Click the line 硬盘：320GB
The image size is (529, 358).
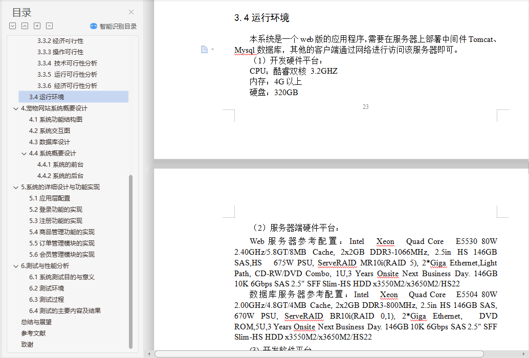click(274, 93)
